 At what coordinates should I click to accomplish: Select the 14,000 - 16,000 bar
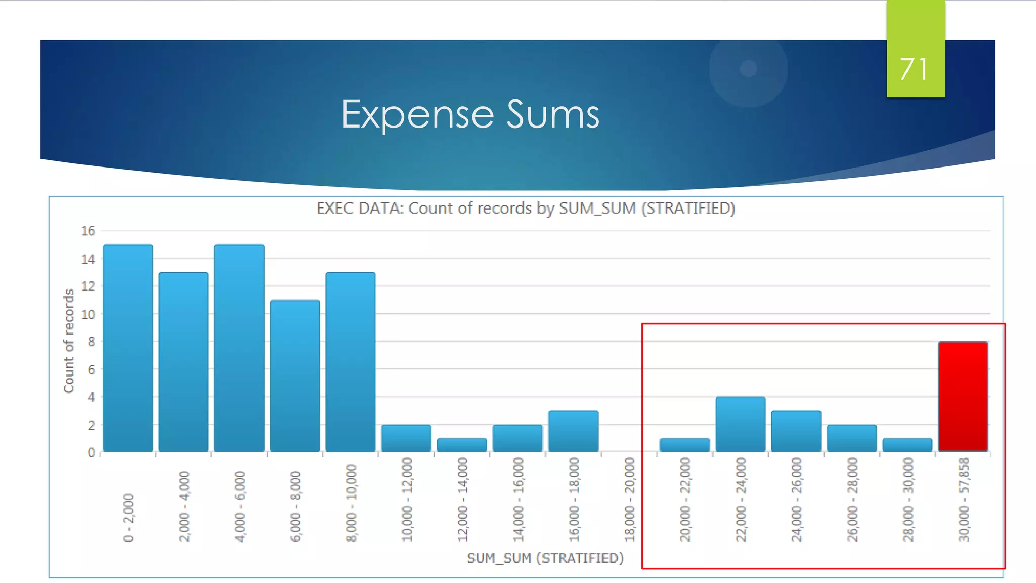coord(517,438)
